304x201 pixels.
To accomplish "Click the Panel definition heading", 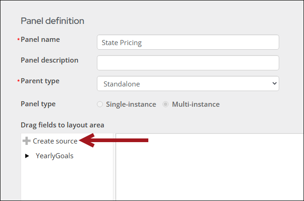I will point(52,21).
